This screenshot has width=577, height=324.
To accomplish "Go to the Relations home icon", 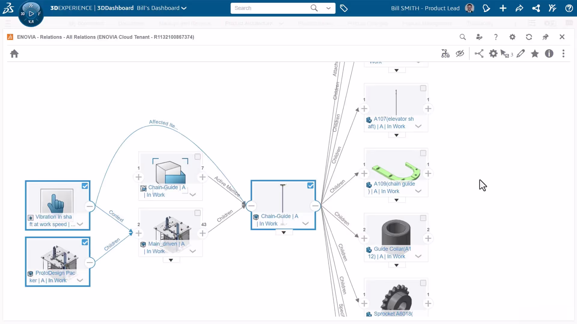I will [14, 54].
